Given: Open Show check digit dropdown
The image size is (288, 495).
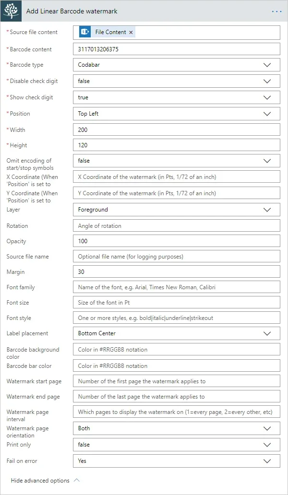Looking at the screenshot, I should tap(177, 97).
